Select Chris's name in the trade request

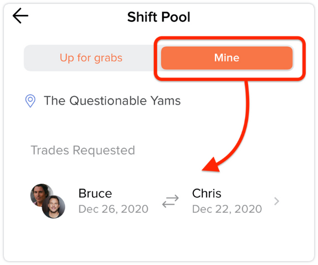pyautogui.click(x=207, y=193)
